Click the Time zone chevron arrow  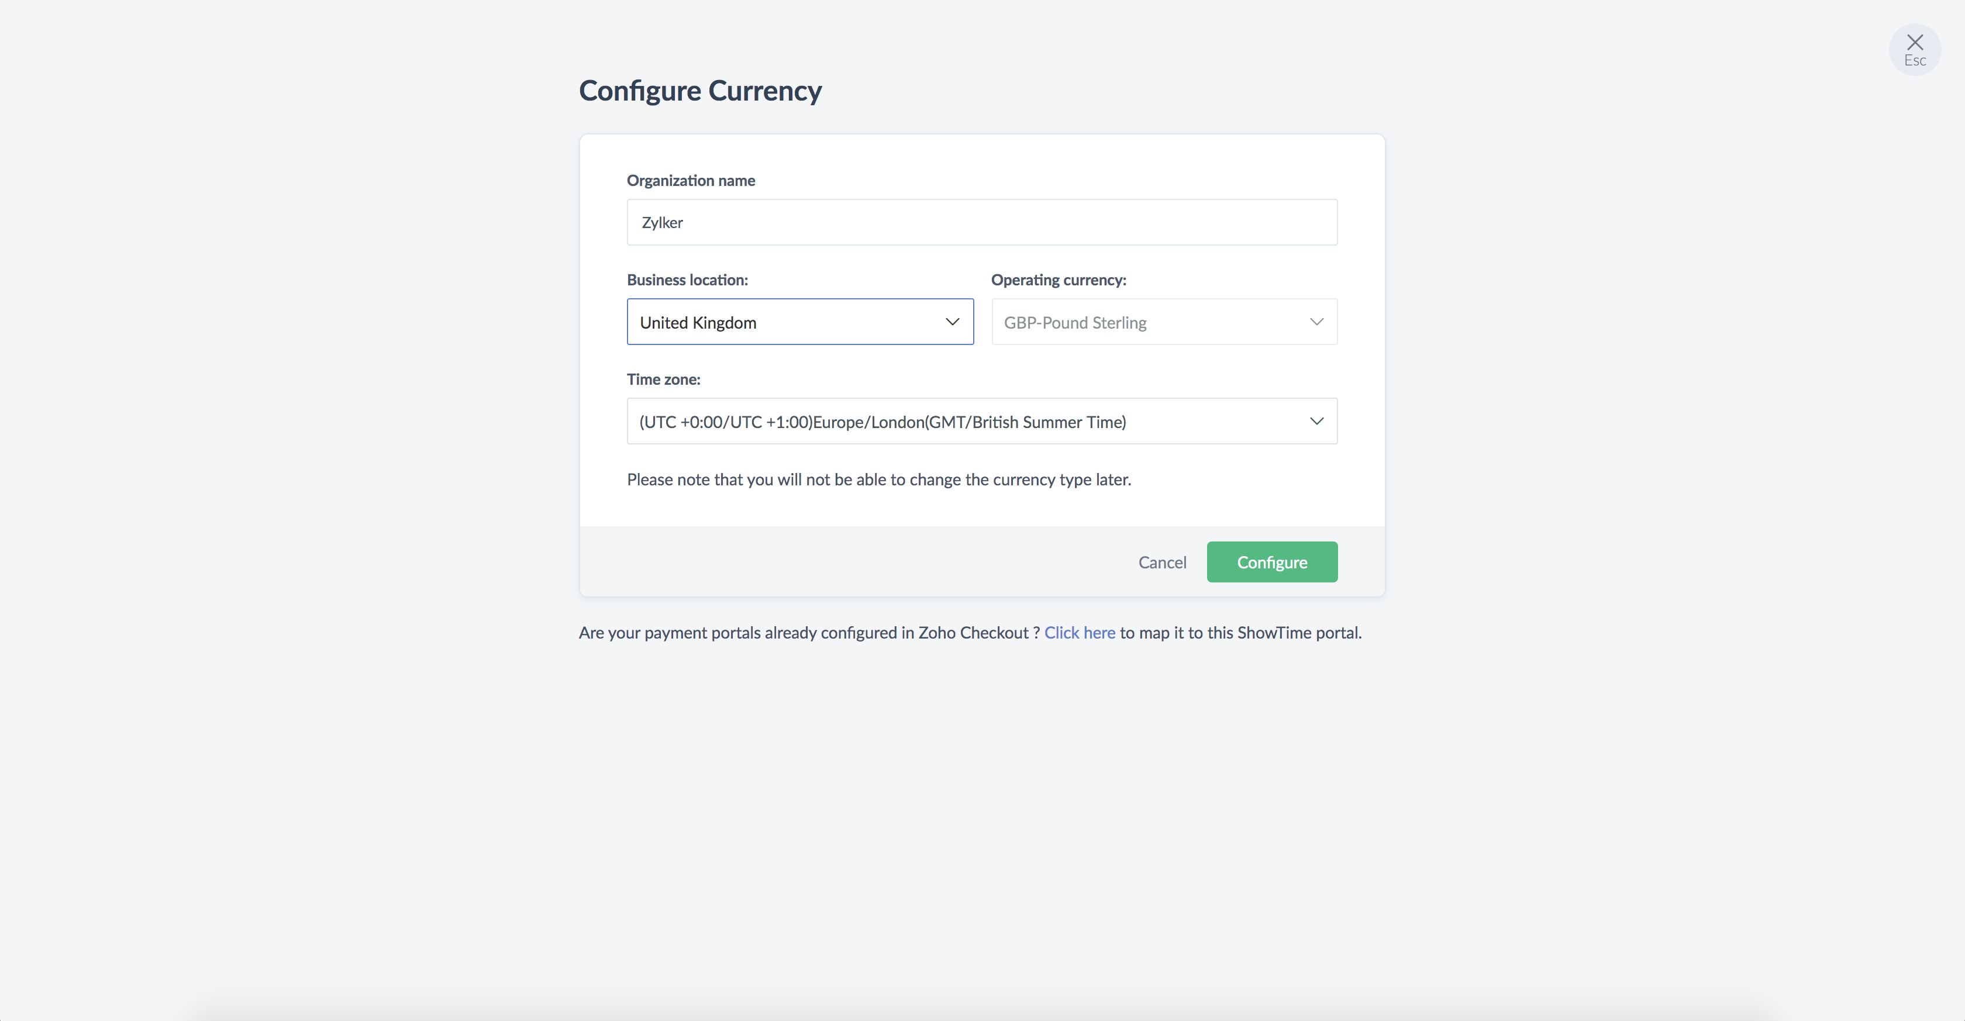coord(1316,421)
